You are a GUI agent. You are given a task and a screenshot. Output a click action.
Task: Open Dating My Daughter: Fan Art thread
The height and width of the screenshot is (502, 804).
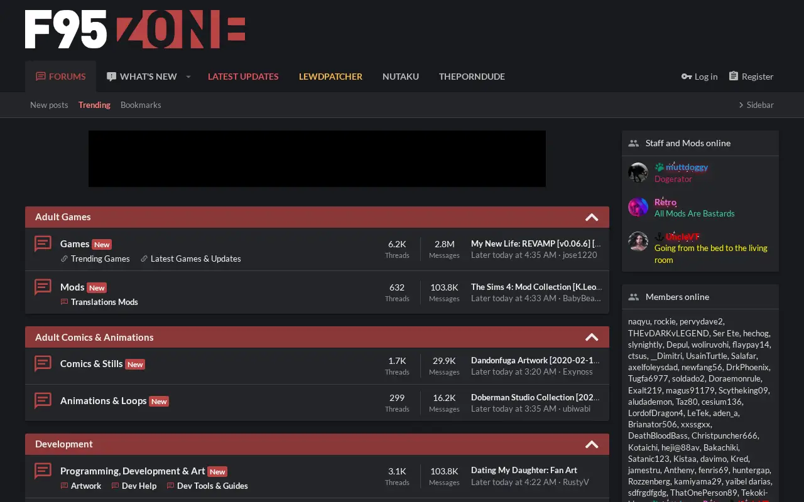[x=524, y=470]
